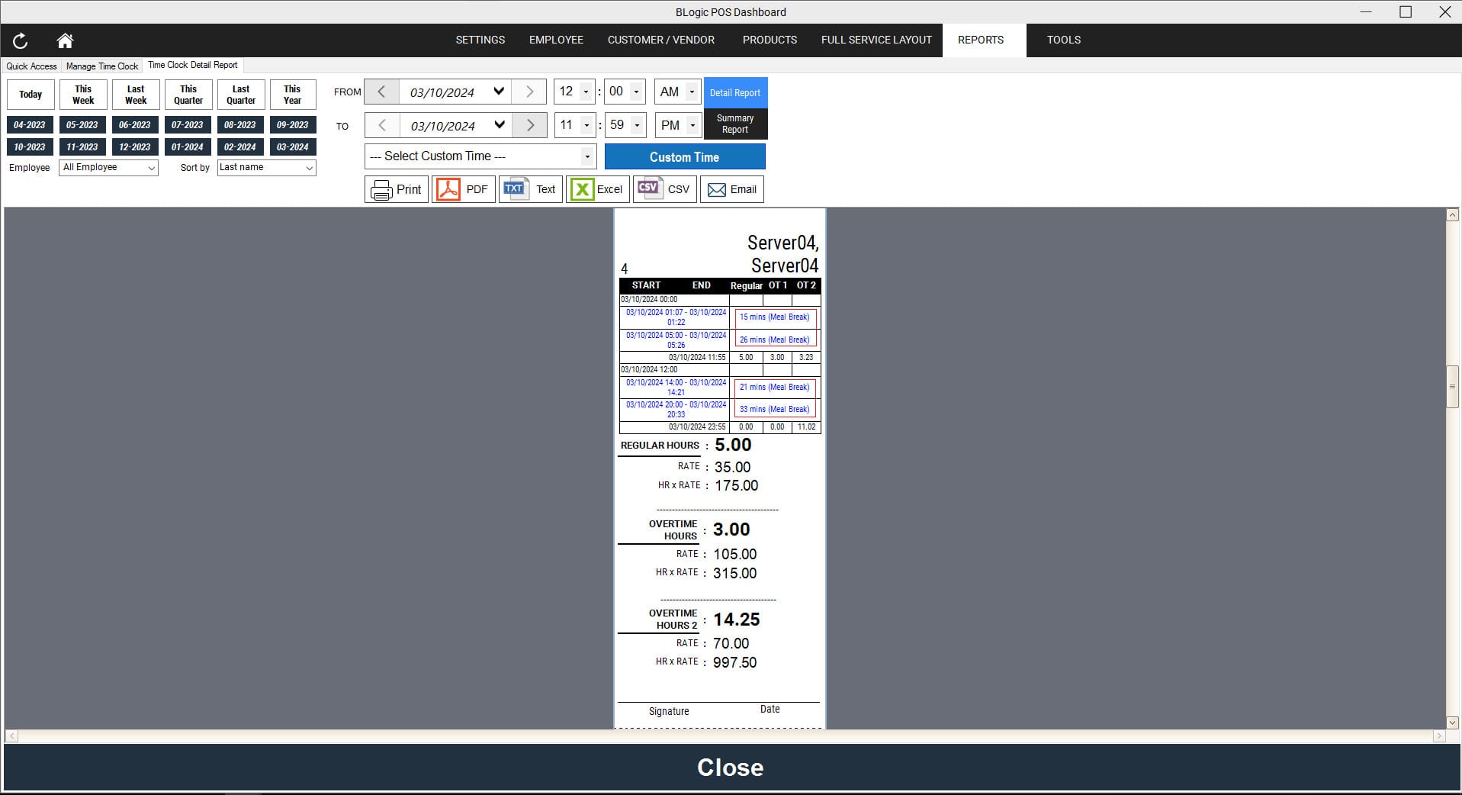The height and width of the screenshot is (795, 1462).
Task: Go to the home icon
Action: 65,40
